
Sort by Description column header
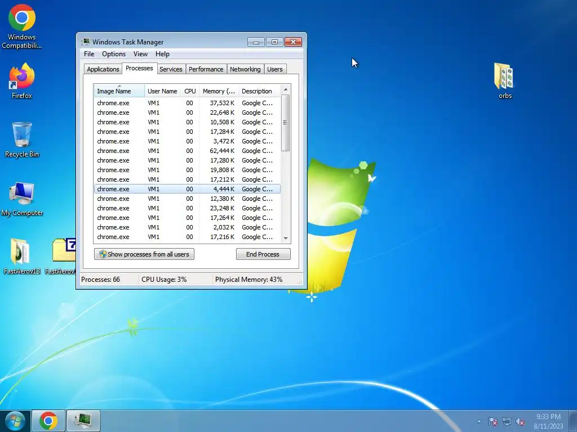[259, 91]
